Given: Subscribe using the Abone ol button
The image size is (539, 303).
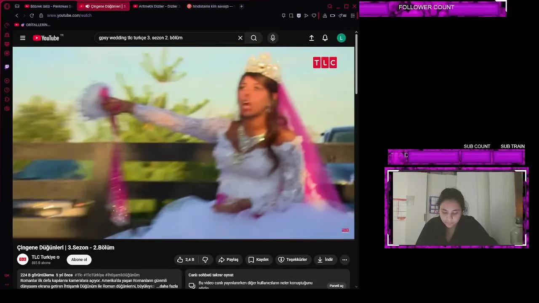Looking at the screenshot, I should click(79, 260).
